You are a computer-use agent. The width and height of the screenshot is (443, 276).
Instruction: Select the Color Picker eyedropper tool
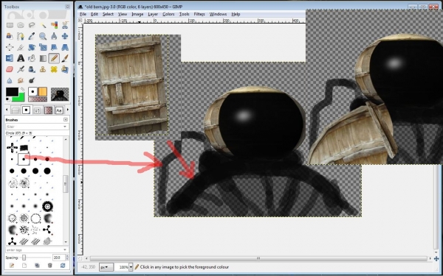pos(32,36)
